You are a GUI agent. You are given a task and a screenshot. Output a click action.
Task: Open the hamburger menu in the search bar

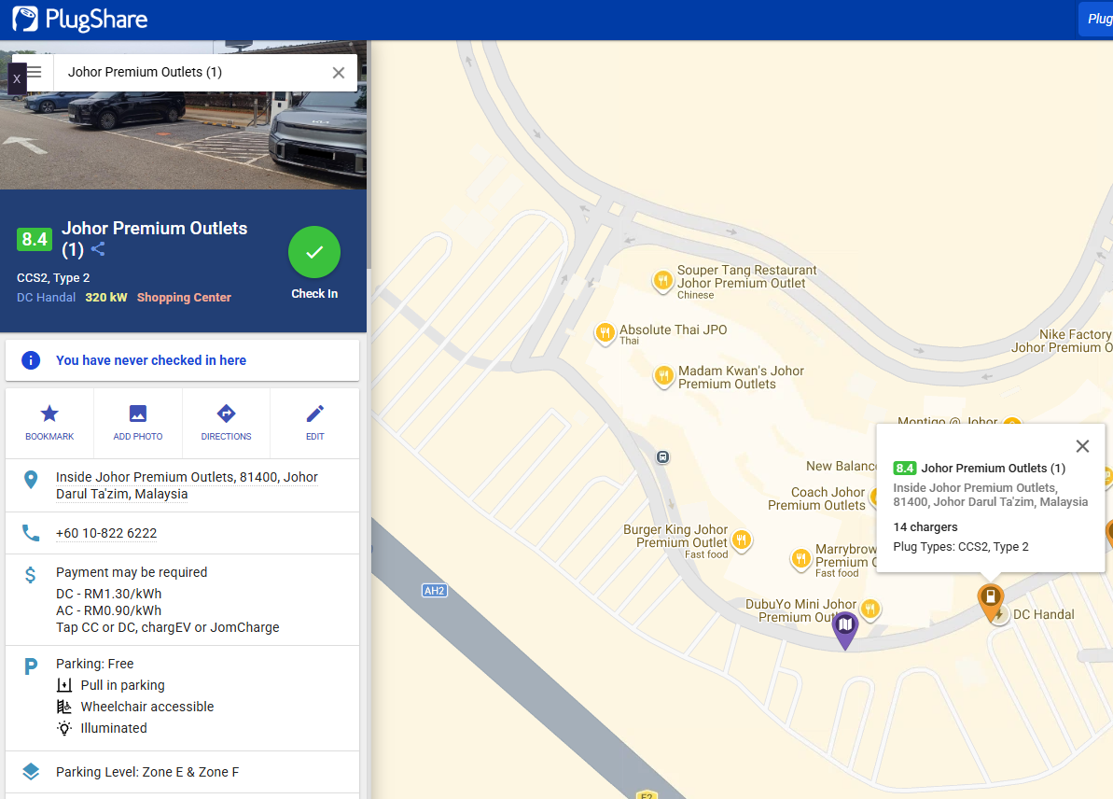click(x=35, y=73)
